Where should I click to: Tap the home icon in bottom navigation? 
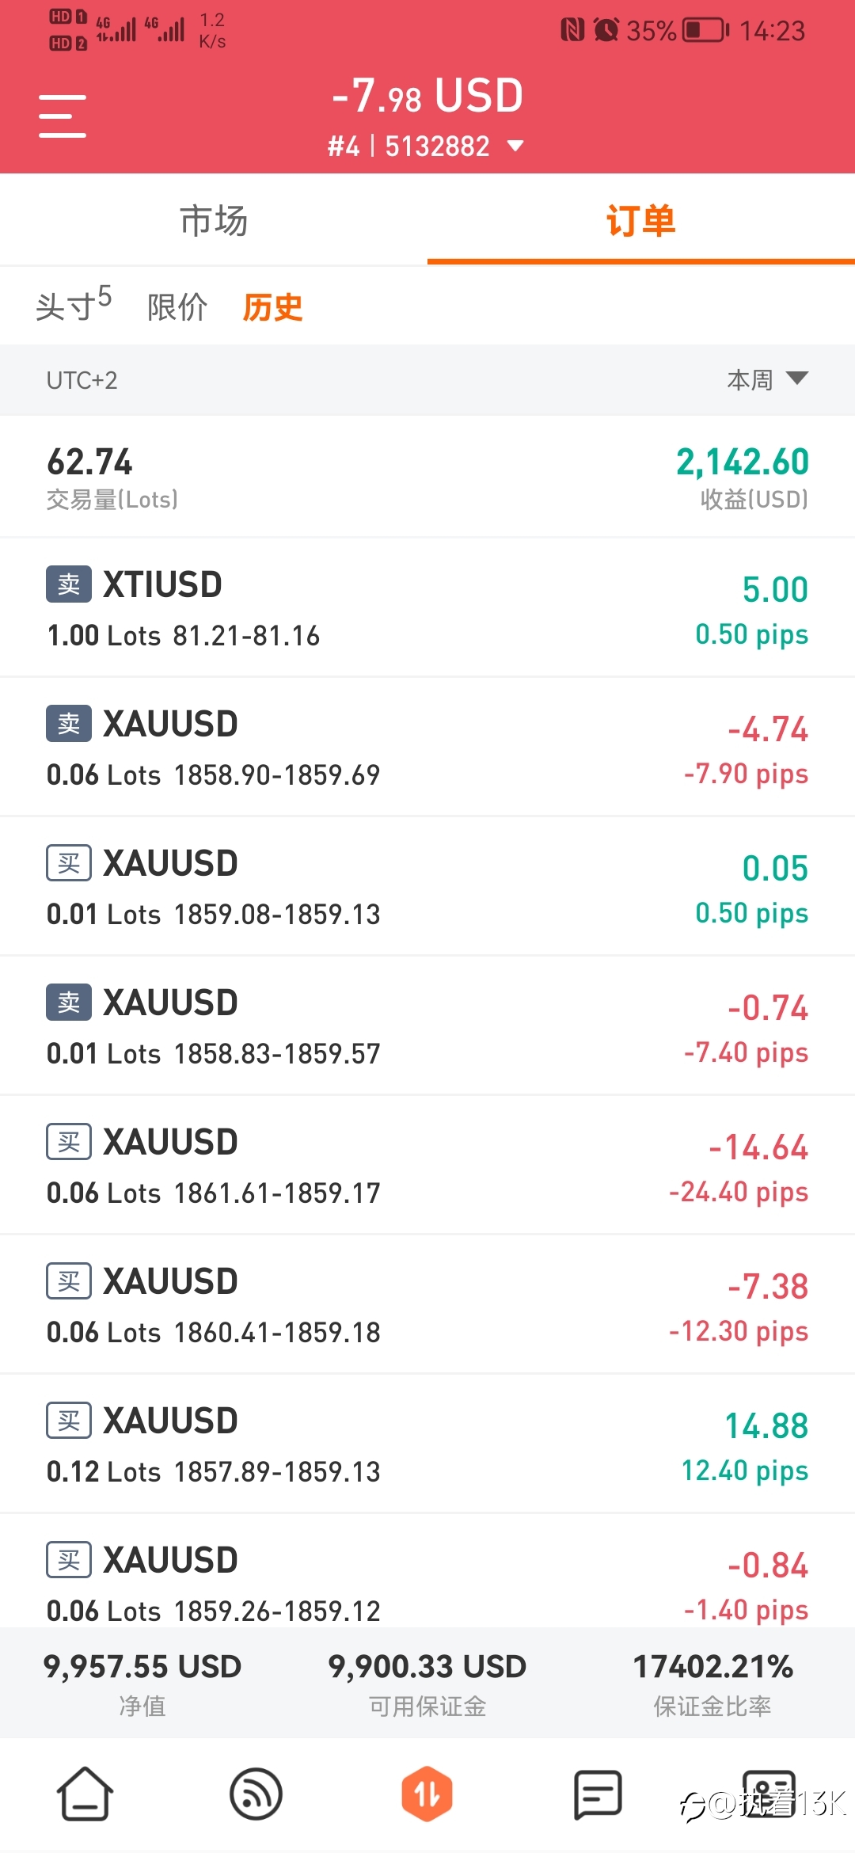click(85, 1794)
